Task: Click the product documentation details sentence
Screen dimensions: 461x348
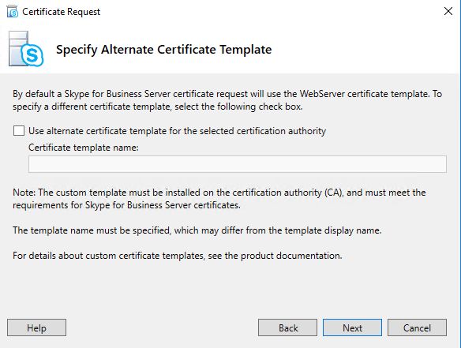Action: pyautogui.click(x=178, y=256)
